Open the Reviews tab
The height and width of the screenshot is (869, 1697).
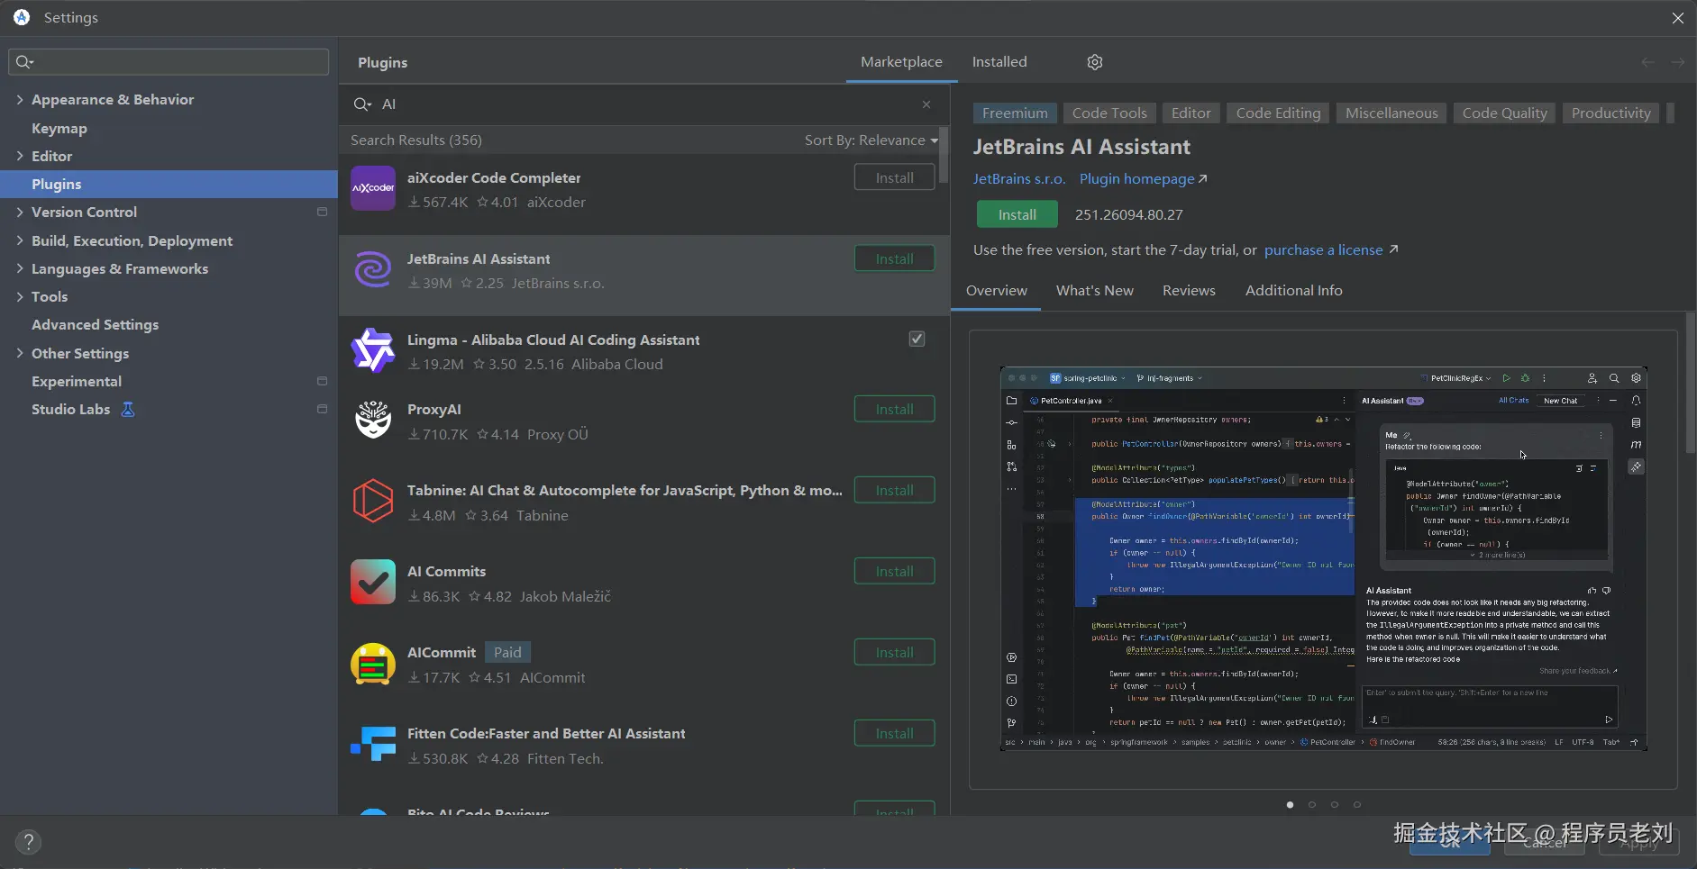click(x=1189, y=291)
